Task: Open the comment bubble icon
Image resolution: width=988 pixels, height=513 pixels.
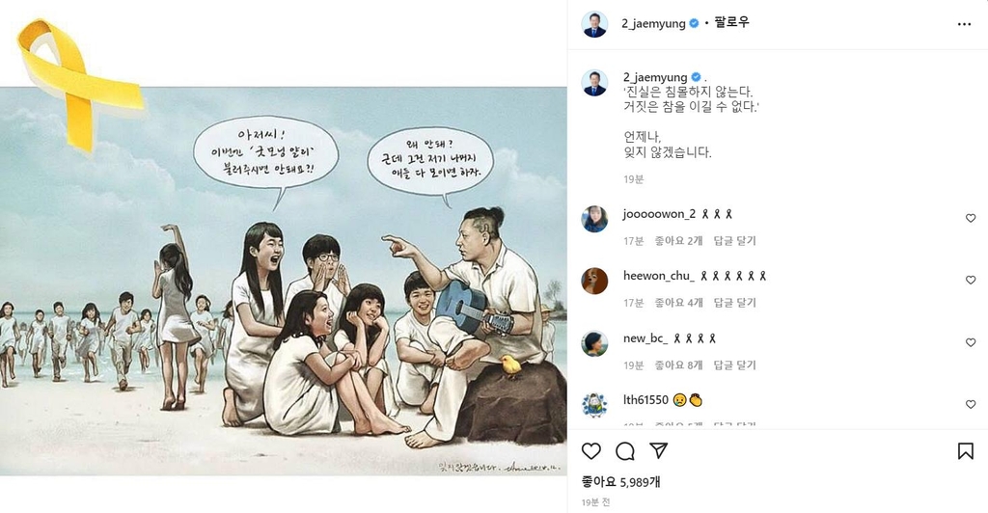Action: (x=625, y=450)
